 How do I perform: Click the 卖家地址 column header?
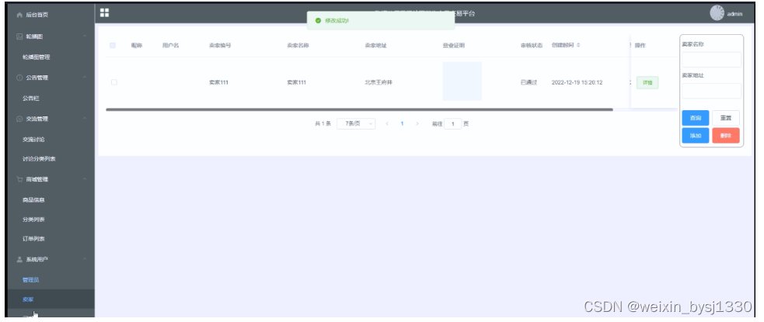click(x=375, y=45)
